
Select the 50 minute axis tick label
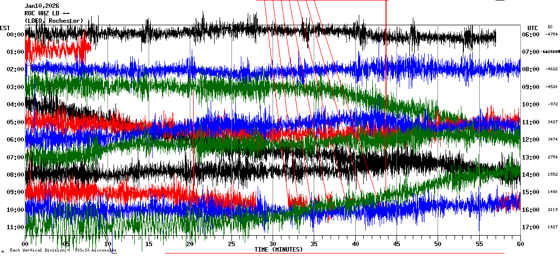click(x=438, y=244)
